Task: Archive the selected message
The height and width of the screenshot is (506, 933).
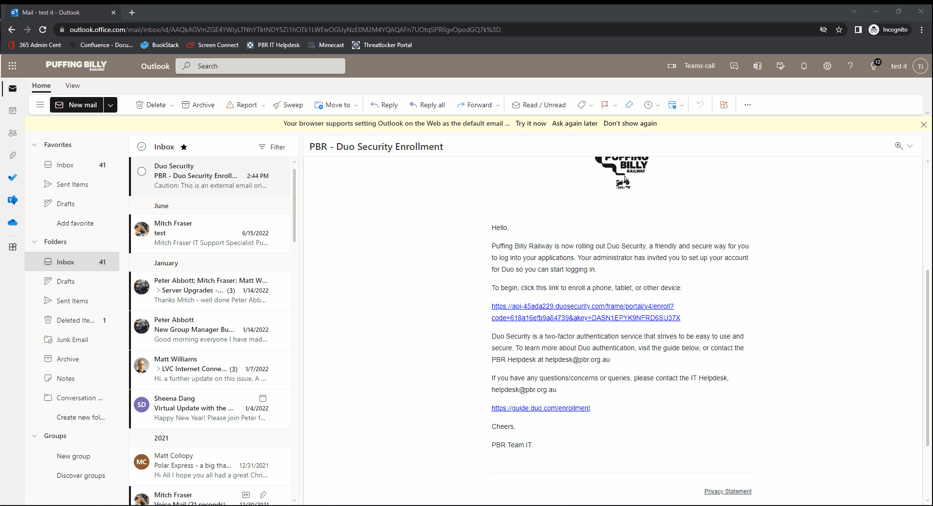Action: 198,105
